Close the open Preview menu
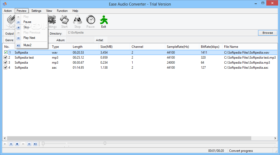The image size is (280, 155). pos(22,11)
